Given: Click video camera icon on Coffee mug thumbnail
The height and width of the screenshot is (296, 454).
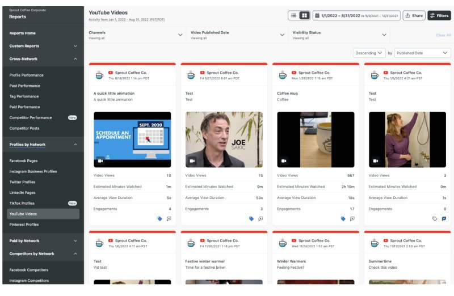Looking at the screenshot, I should [284, 161].
